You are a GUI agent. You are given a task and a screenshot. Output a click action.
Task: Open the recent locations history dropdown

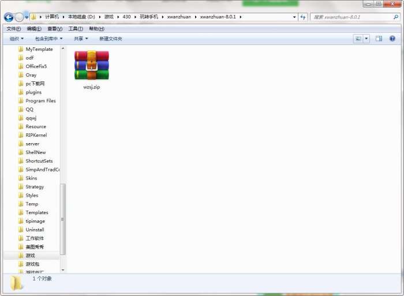point(27,17)
